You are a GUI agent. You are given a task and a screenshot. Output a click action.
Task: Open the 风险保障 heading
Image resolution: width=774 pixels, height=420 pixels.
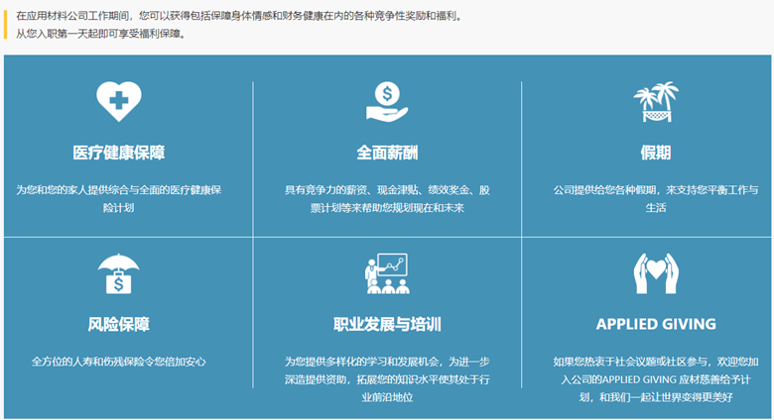[118, 324]
